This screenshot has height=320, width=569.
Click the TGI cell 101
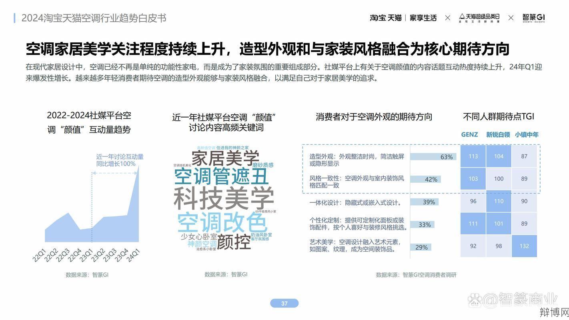tap(499, 224)
